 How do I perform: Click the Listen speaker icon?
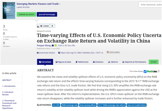coord(41,26)
